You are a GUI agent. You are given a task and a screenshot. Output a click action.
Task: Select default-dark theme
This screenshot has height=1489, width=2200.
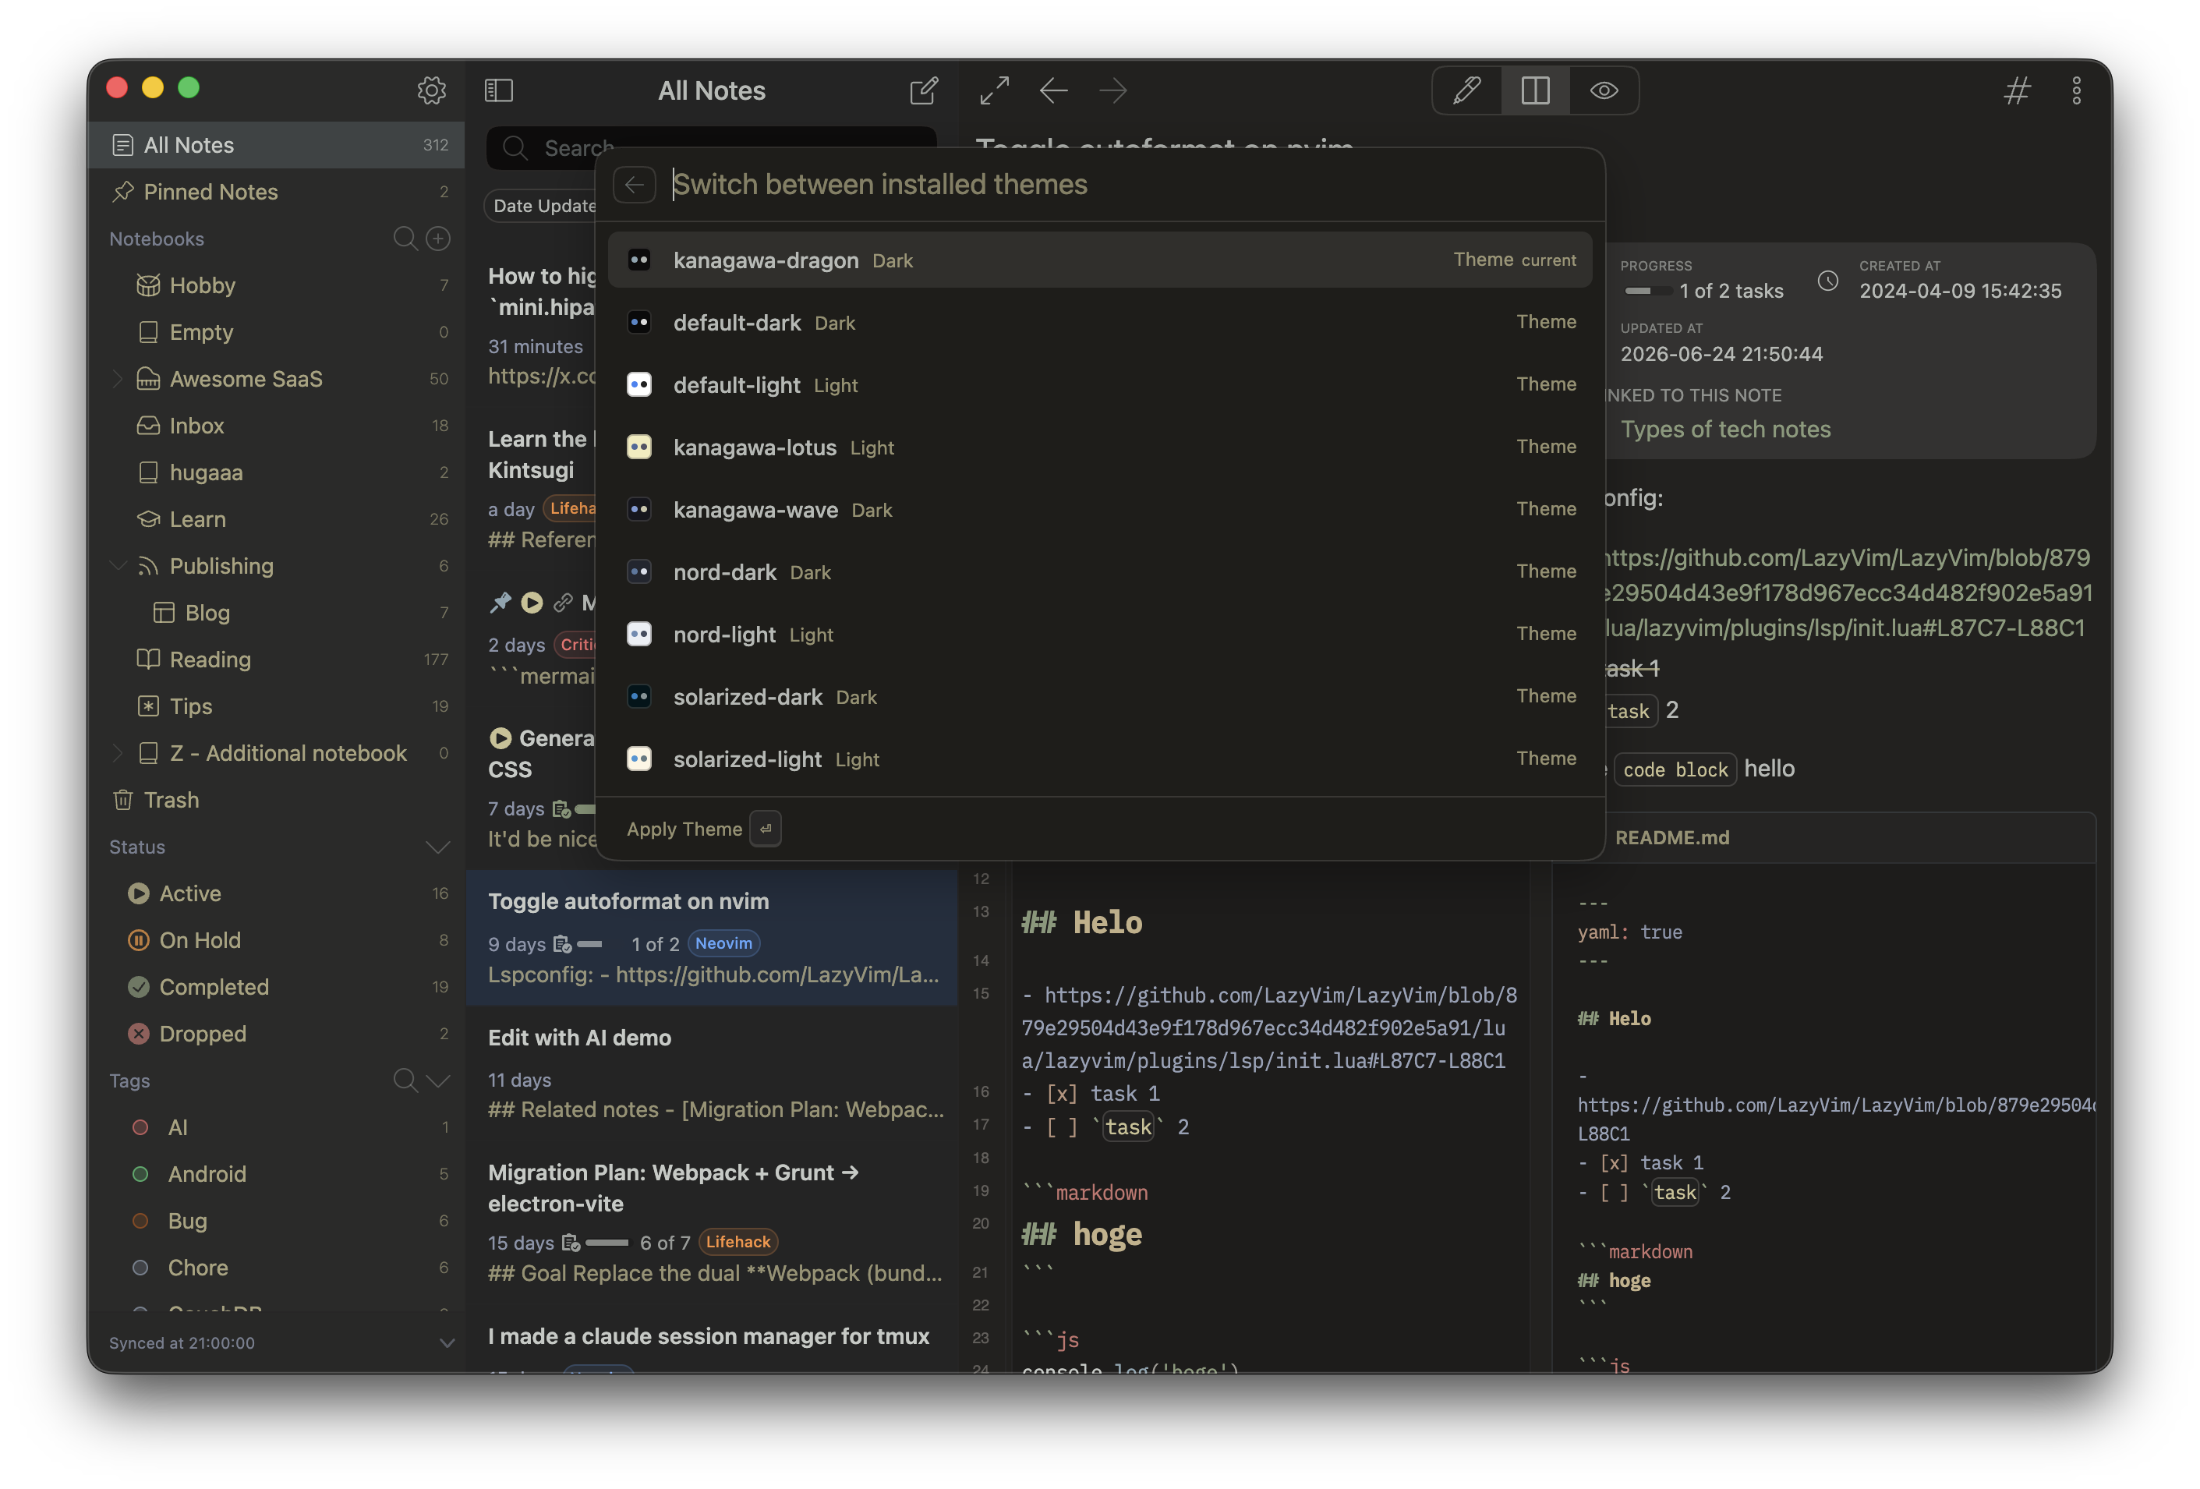(1100, 322)
